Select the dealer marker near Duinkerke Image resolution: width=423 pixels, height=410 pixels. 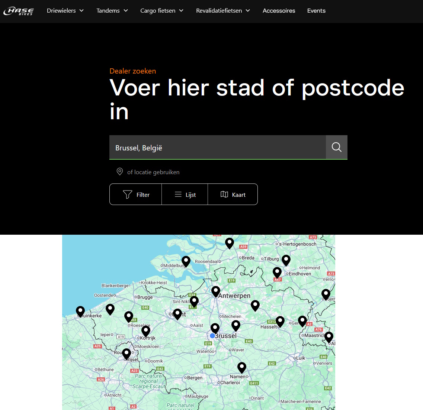tap(80, 311)
